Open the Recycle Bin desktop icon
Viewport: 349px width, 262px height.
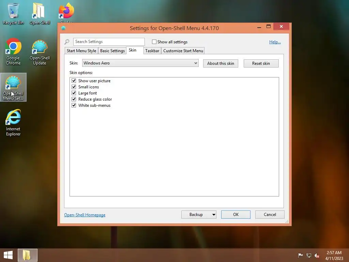(x=13, y=13)
